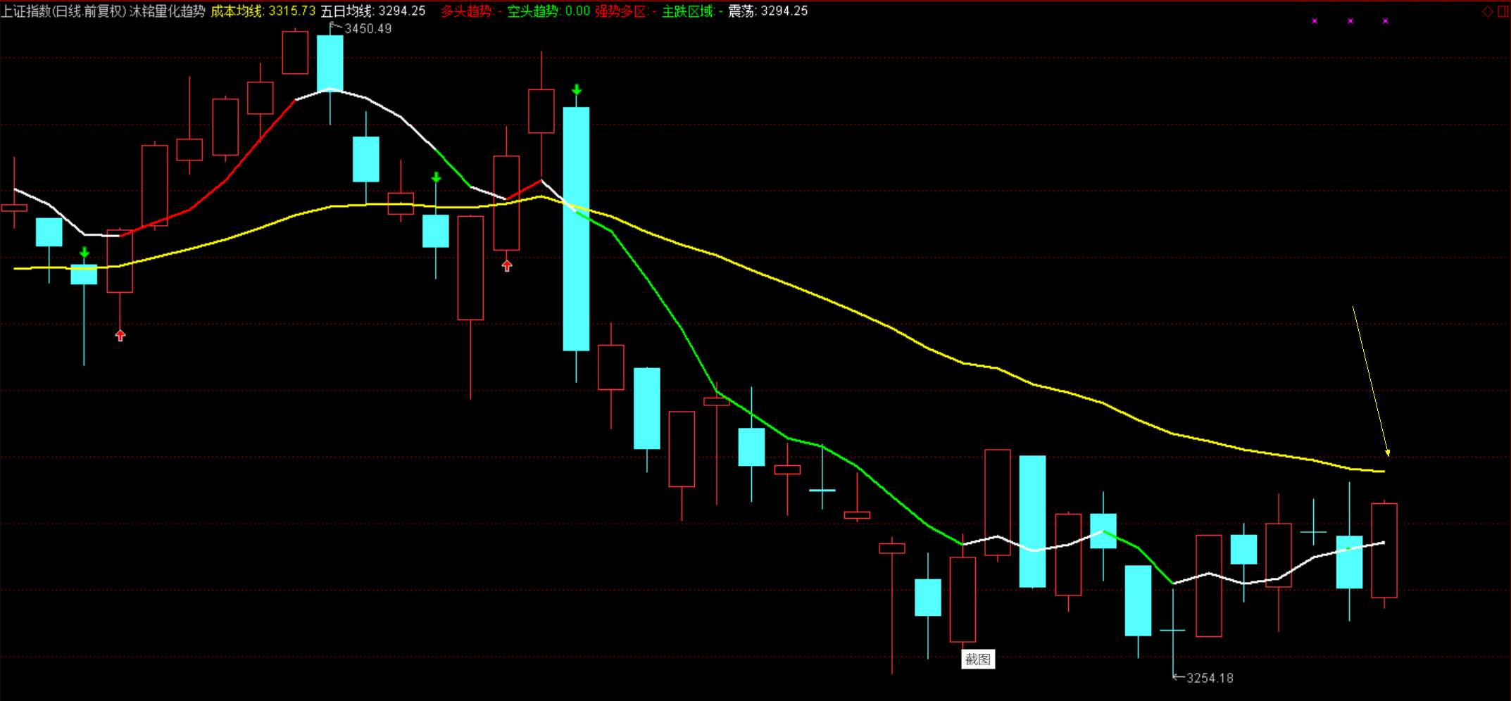Click the leftmost red buy arrow
The image size is (1511, 701).
point(120,336)
